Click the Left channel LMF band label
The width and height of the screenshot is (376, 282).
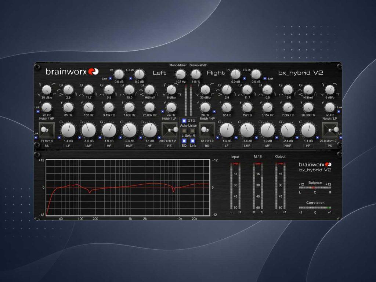(x=88, y=146)
